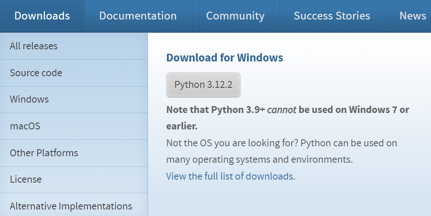This screenshot has width=431, height=216.
Task: Click the 'Not the OS you are looking for?' text
Action: point(232,143)
